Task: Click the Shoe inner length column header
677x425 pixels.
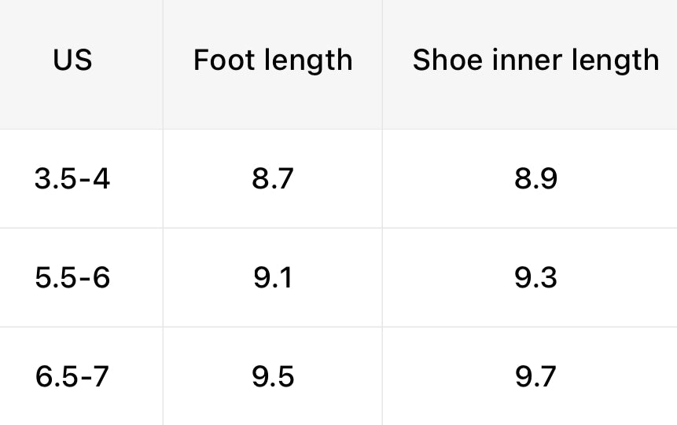Action: coord(535,60)
